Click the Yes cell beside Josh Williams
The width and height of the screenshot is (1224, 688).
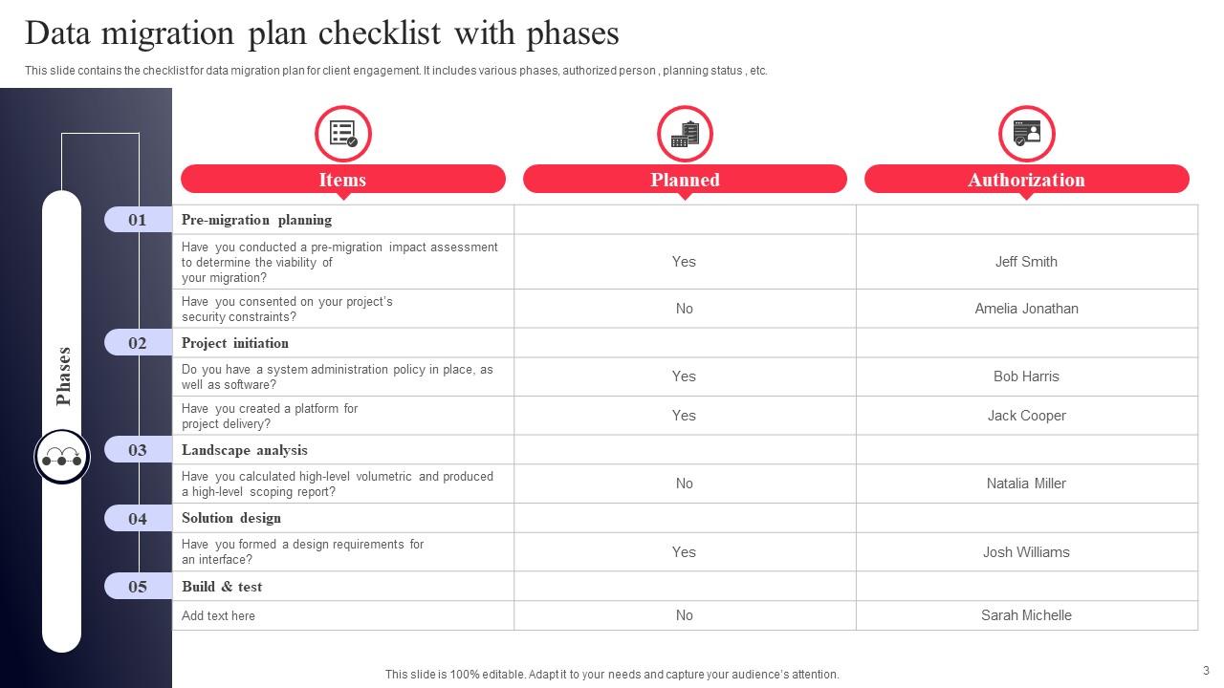pyautogui.click(x=684, y=552)
